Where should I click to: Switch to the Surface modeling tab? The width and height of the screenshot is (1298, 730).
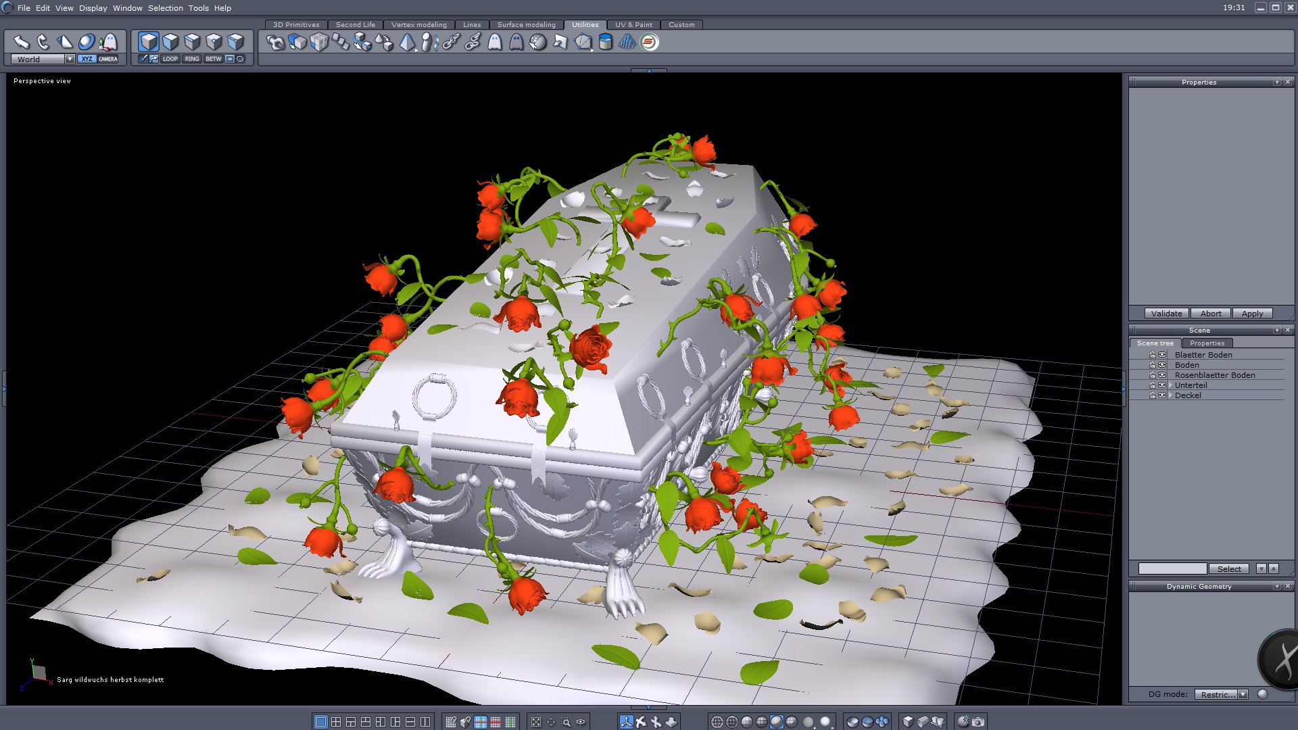point(526,24)
